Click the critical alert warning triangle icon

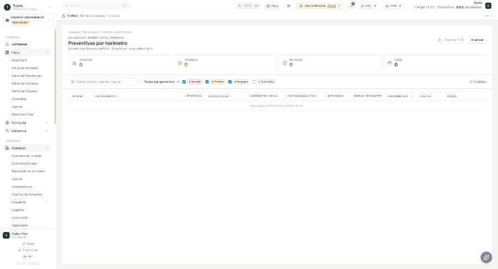64,16
